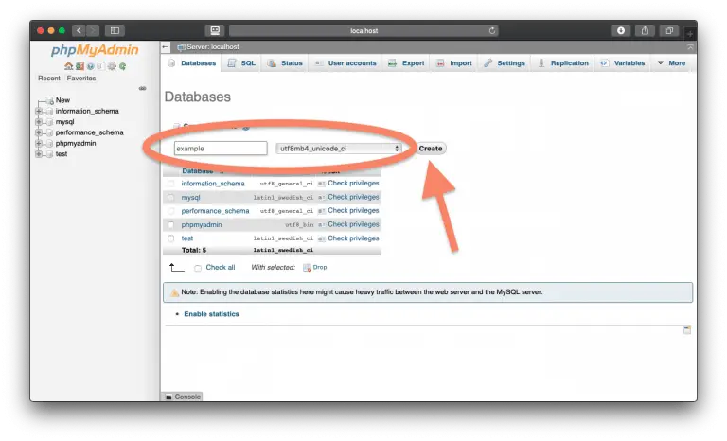Click New in the sidebar tree

click(62, 100)
